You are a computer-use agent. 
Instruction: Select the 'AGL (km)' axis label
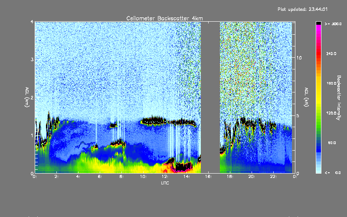[x=27, y=97]
